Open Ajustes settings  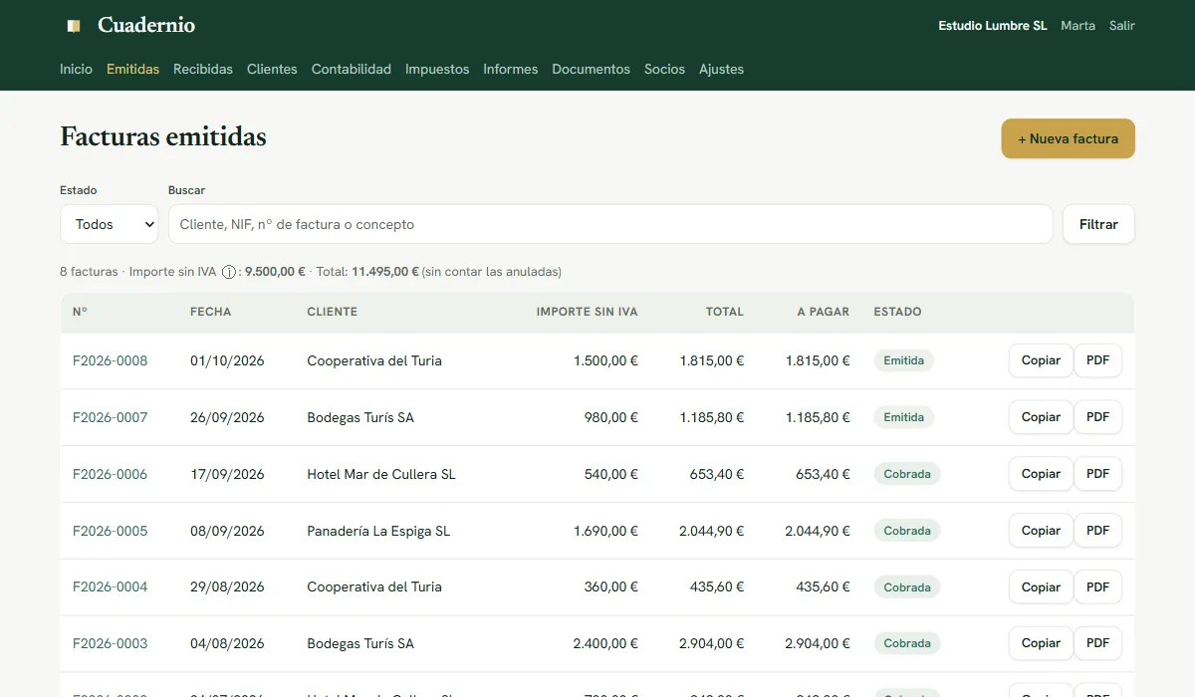(721, 70)
